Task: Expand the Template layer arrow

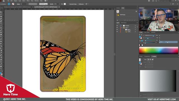Action: (x=122, y=26)
